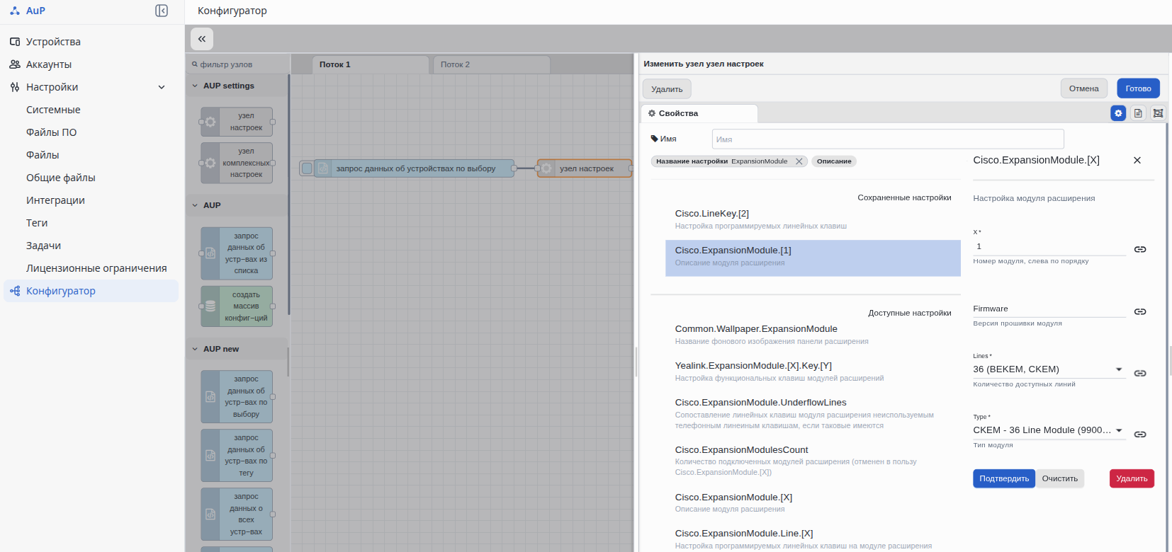This screenshot has width=1172, height=552.
Task: Collapse node palette with double-chevron button
Action: click(202, 39)
